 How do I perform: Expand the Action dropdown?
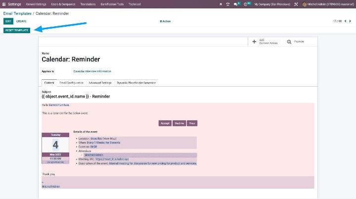click(x=165, y=21)
